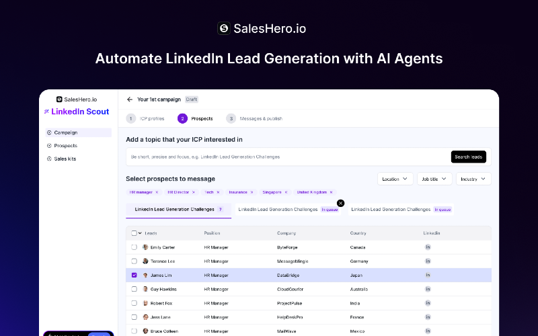Uncheck James Lim's checkbox
This screenshot has height=336, width=538.
click(x=134, y=275)
